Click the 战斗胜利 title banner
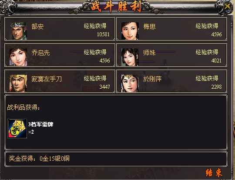The width and height of the screenshot is (235, 180). pos(116,6)
